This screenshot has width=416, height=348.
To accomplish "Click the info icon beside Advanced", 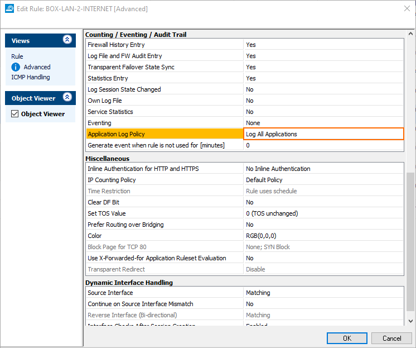I will (16, 67).
